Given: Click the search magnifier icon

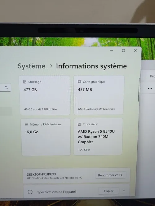Looking at the screenshot, I should coord(6,88).
